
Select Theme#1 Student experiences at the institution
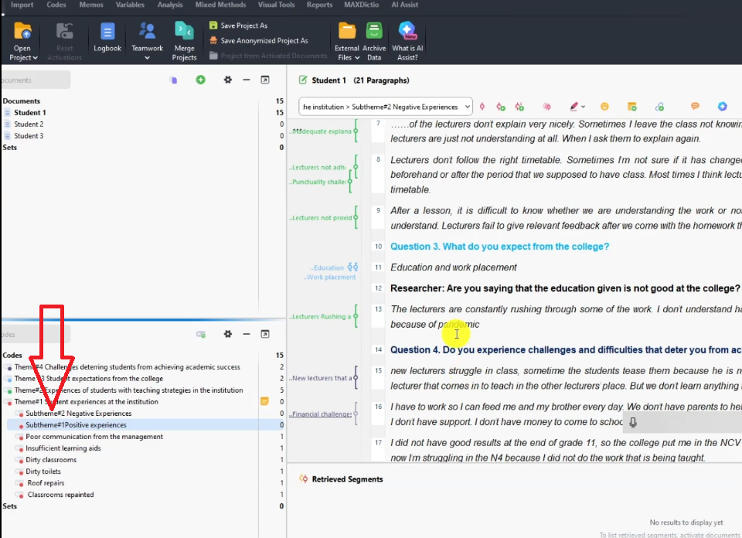(x=86, y=402)
